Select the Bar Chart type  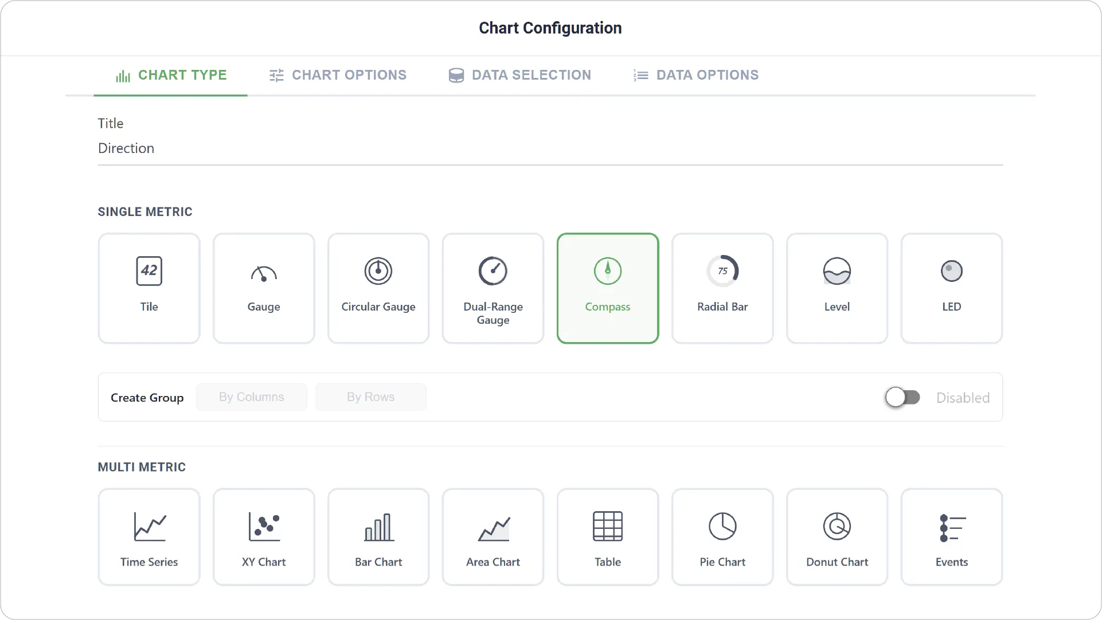point(378,537)
